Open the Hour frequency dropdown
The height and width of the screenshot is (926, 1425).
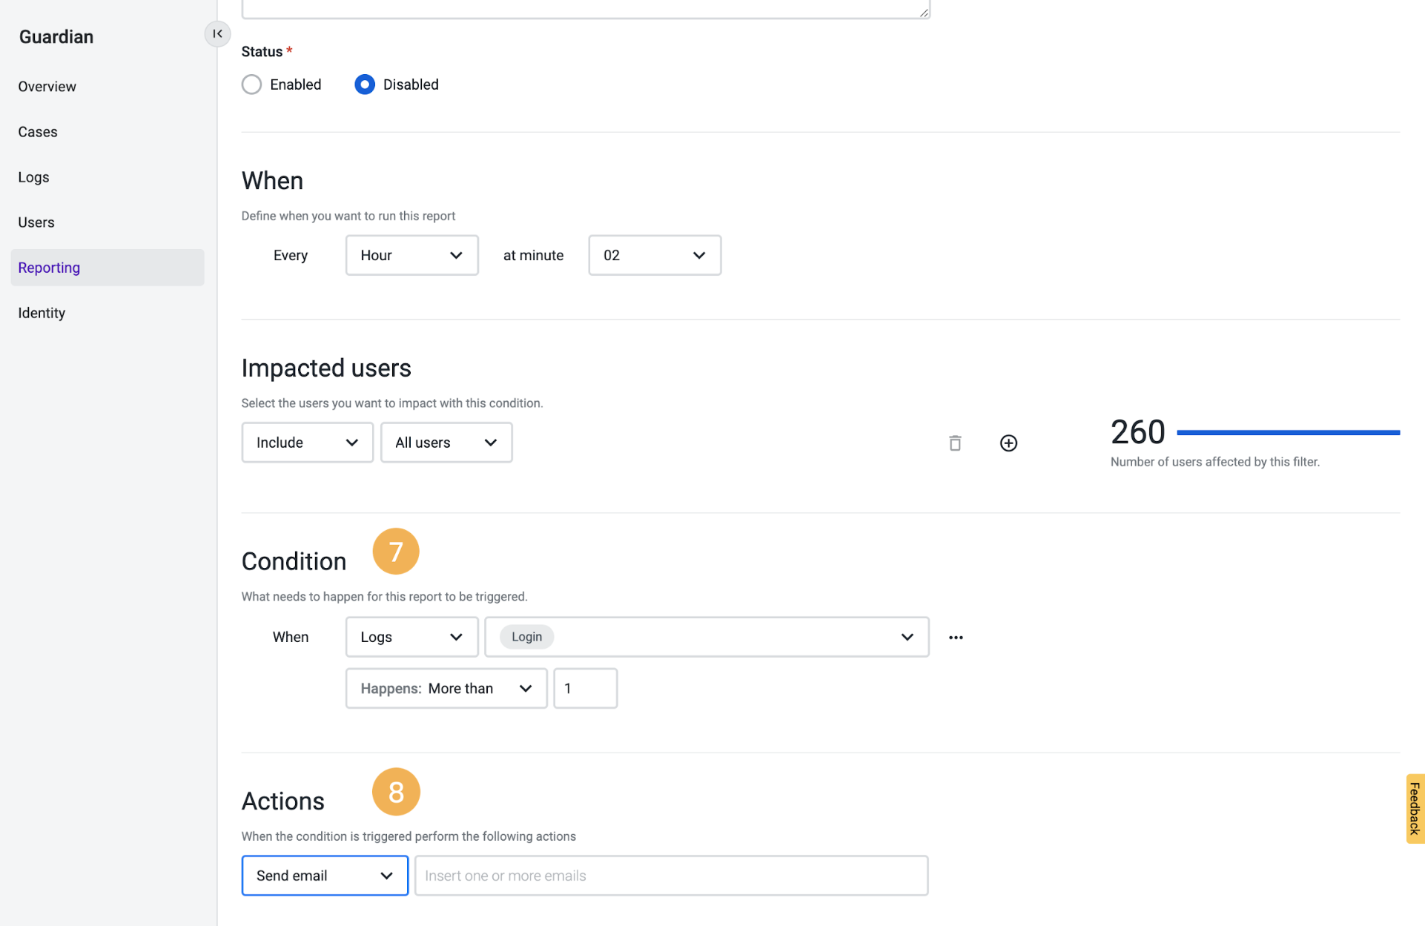411,255
